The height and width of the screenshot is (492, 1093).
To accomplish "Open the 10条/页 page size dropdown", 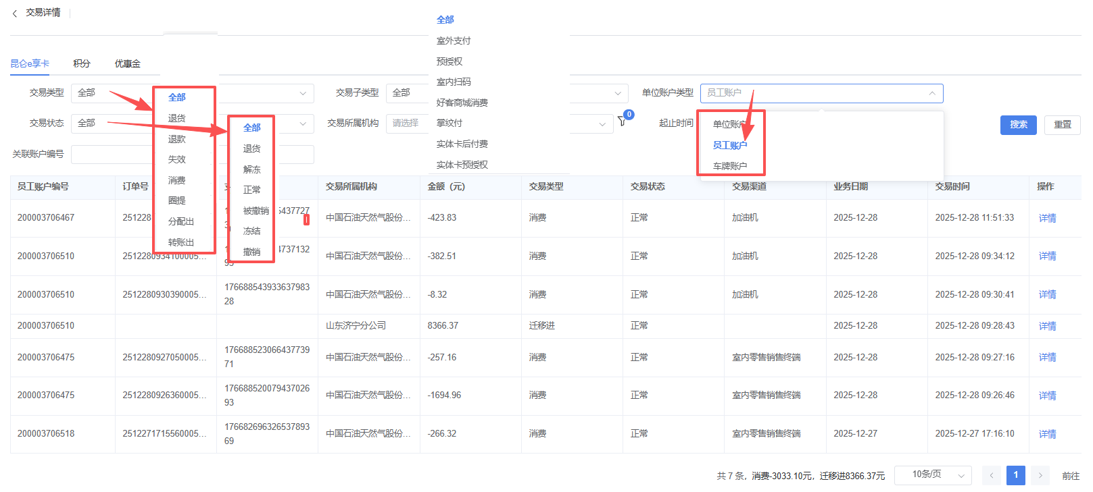I will tap(932, 475).
